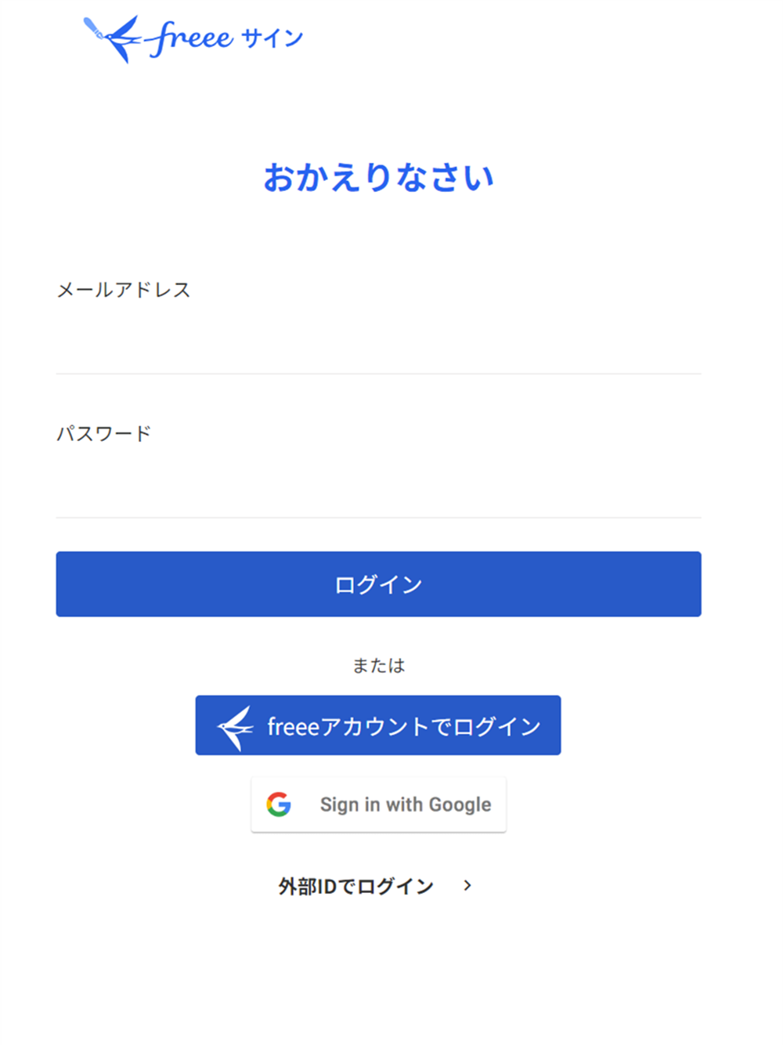The height and width of the screenshot is (1045, 783).
Task: Select freeeアカウントでログイン
Action: point(378,725)
